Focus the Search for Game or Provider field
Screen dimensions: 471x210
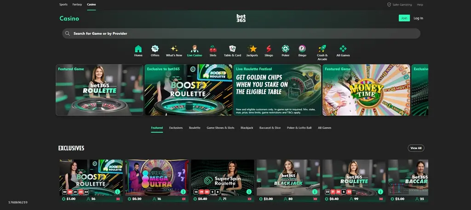241,33
